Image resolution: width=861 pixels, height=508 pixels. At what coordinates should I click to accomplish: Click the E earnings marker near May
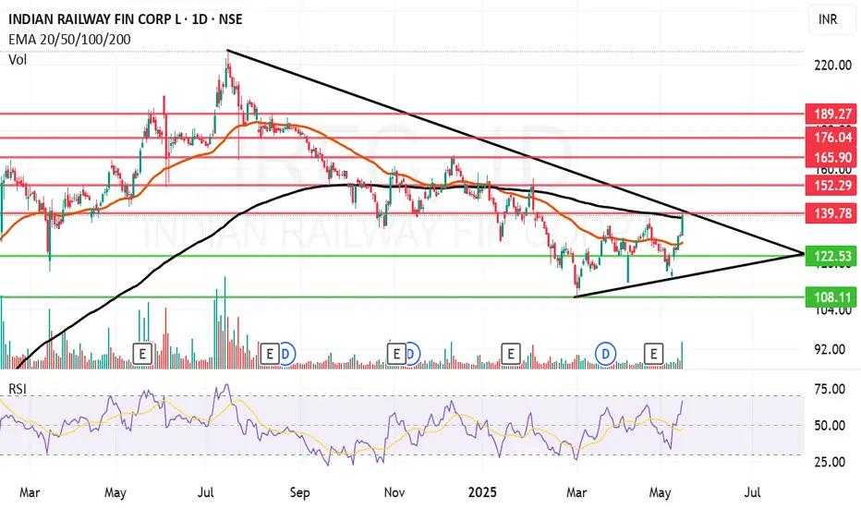pyautogui.click(x=142, y=355)
